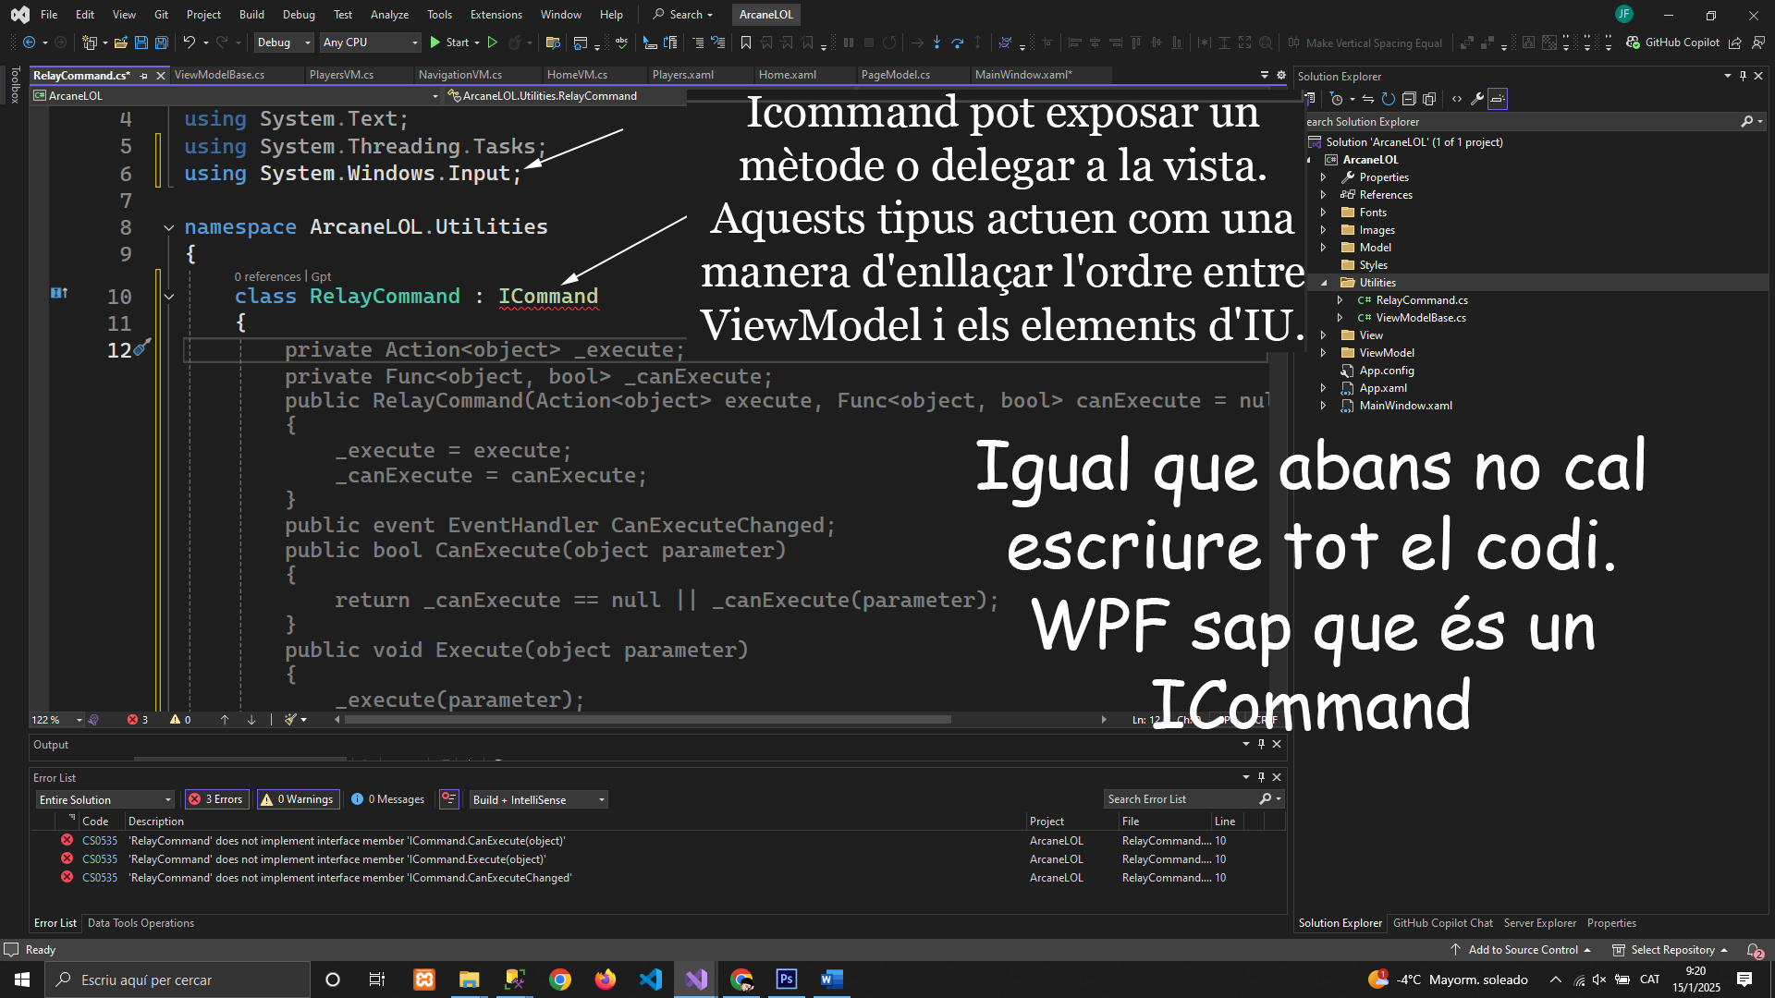Expand the ViewModel folder node
This screenshot has height=998, width=1775.
pyautogui.click(x=1323, y=353)
